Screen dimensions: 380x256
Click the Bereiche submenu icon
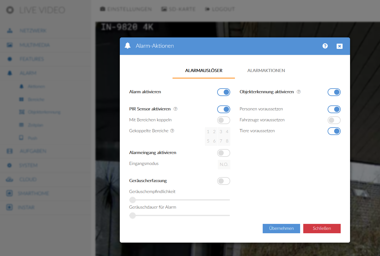click(21, 99)
